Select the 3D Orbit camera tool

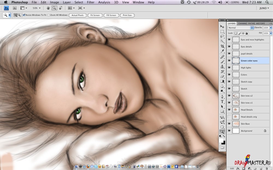222,122
